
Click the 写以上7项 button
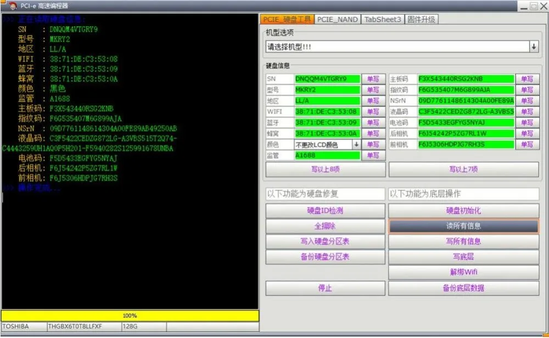click(x=463, y=170)
